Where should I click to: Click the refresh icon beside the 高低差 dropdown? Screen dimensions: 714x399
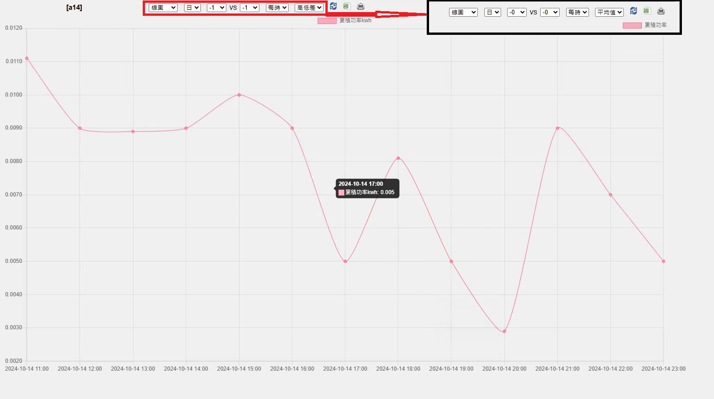(333, 7)
